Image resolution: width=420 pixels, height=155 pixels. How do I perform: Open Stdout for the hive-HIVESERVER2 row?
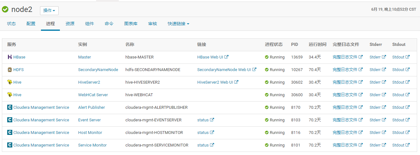tap(401, 82)
